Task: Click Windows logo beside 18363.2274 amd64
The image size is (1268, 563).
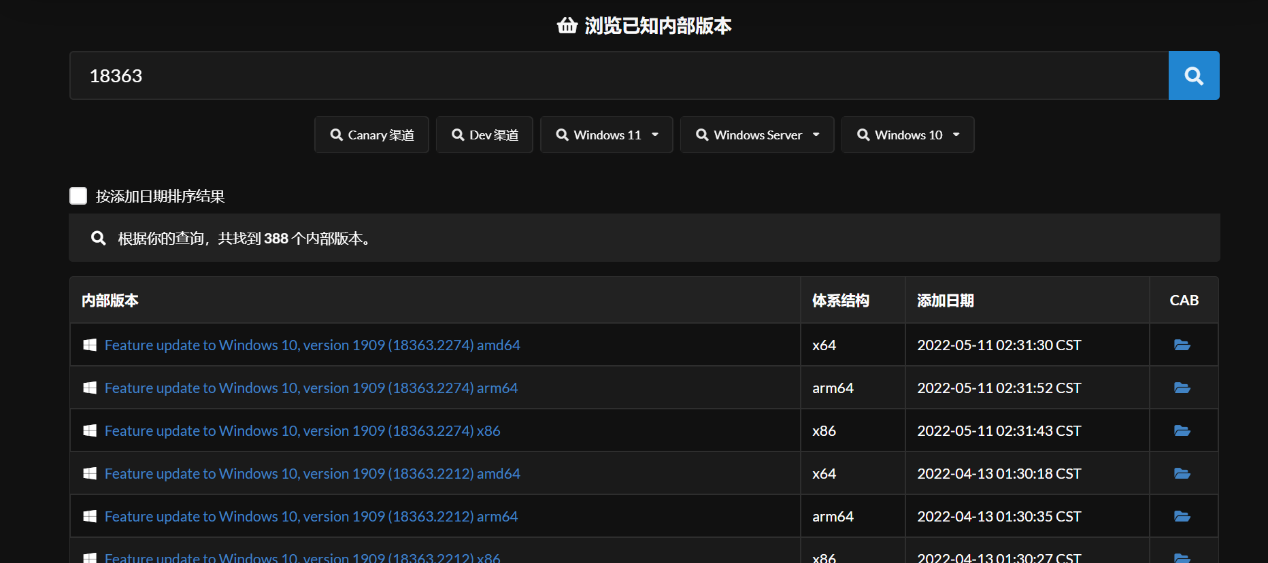Action: tap(90, 345)
